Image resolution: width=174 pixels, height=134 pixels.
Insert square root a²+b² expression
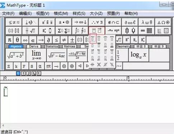16,55
